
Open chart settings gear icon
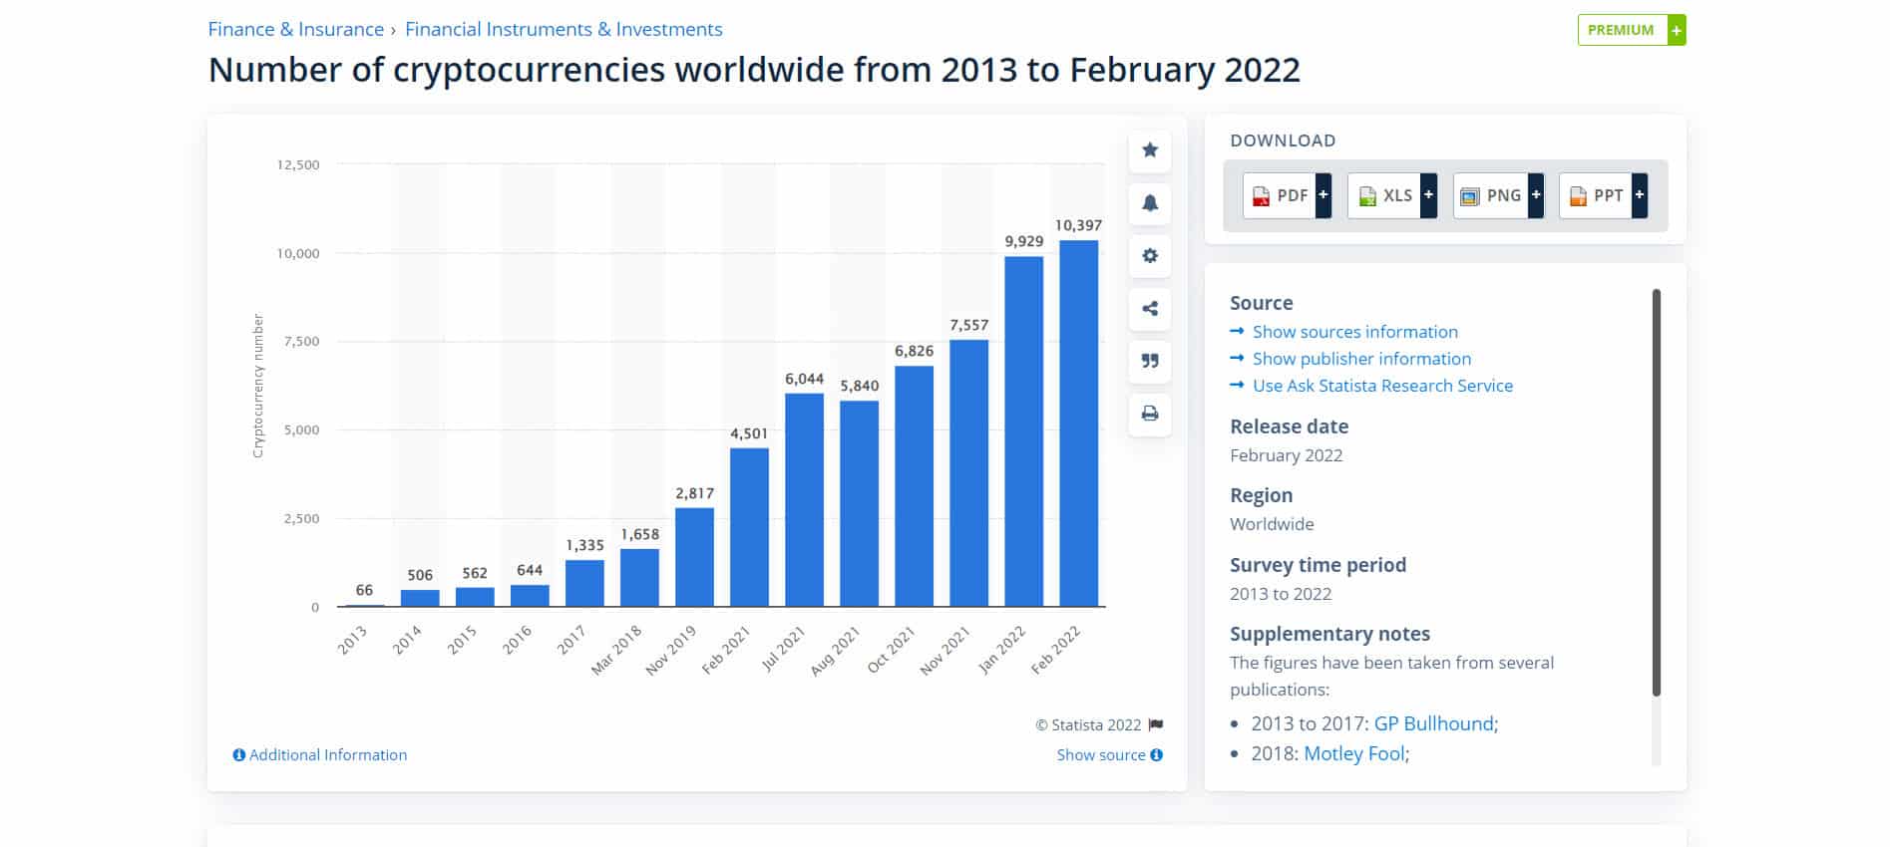[x=1149, y=256]
